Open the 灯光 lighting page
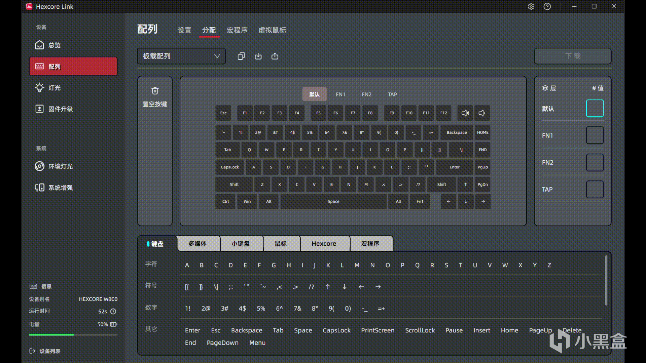 pos(54,88)
